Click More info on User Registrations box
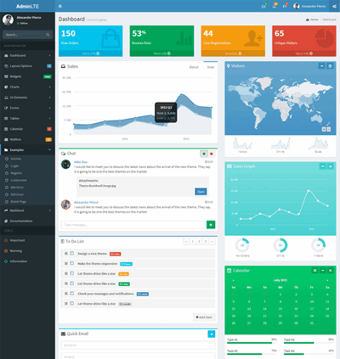The image size is (340, 359). pyautogui.click(x=233, y=53)
